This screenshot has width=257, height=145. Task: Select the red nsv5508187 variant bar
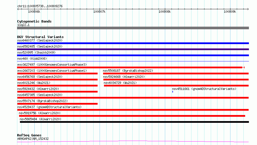[x=176, y=74]
